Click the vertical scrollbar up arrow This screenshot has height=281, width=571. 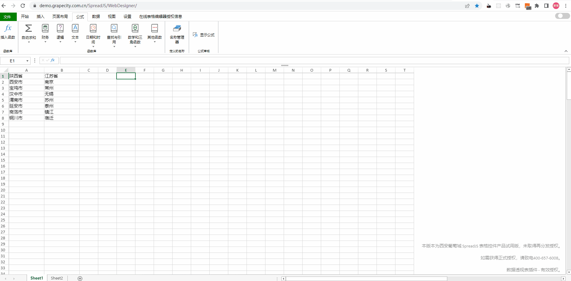pyautogui.click(x=569, y=70)
